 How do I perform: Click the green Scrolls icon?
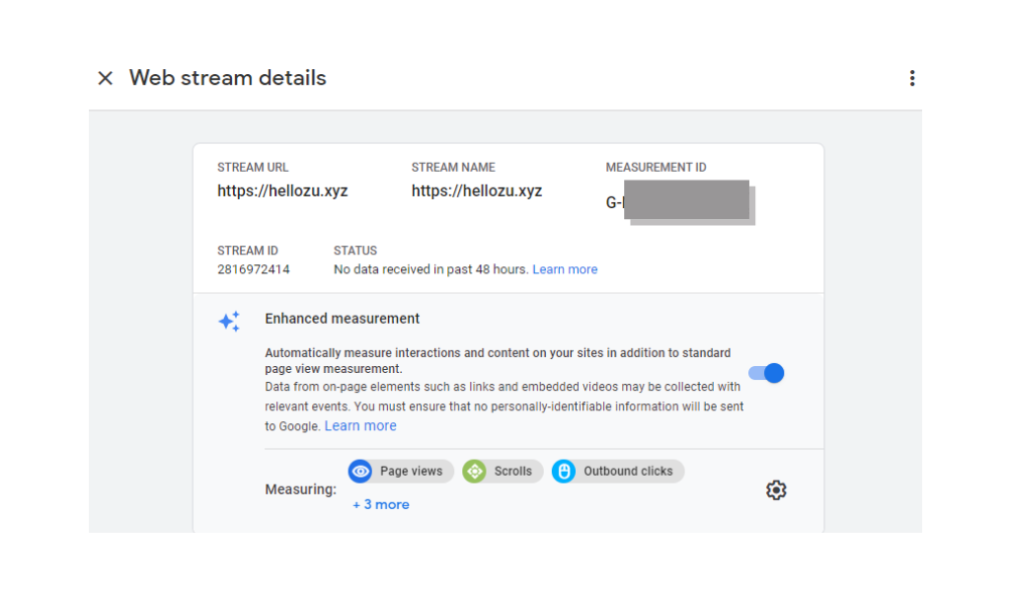click(x=475, y=472)
